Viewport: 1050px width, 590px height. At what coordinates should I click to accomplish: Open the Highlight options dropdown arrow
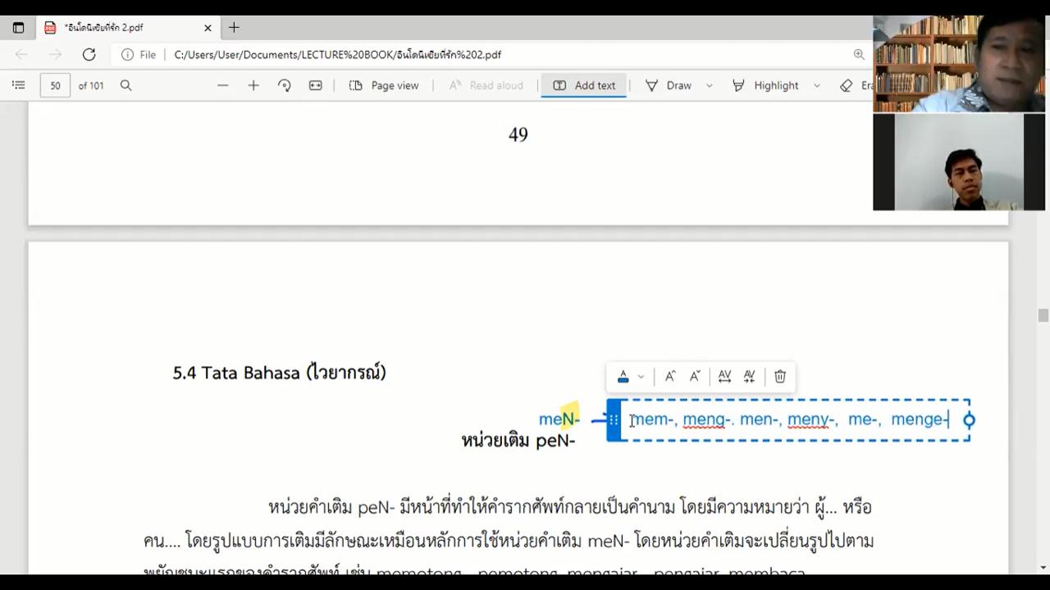pyautogui.click(x=817, y=85)
